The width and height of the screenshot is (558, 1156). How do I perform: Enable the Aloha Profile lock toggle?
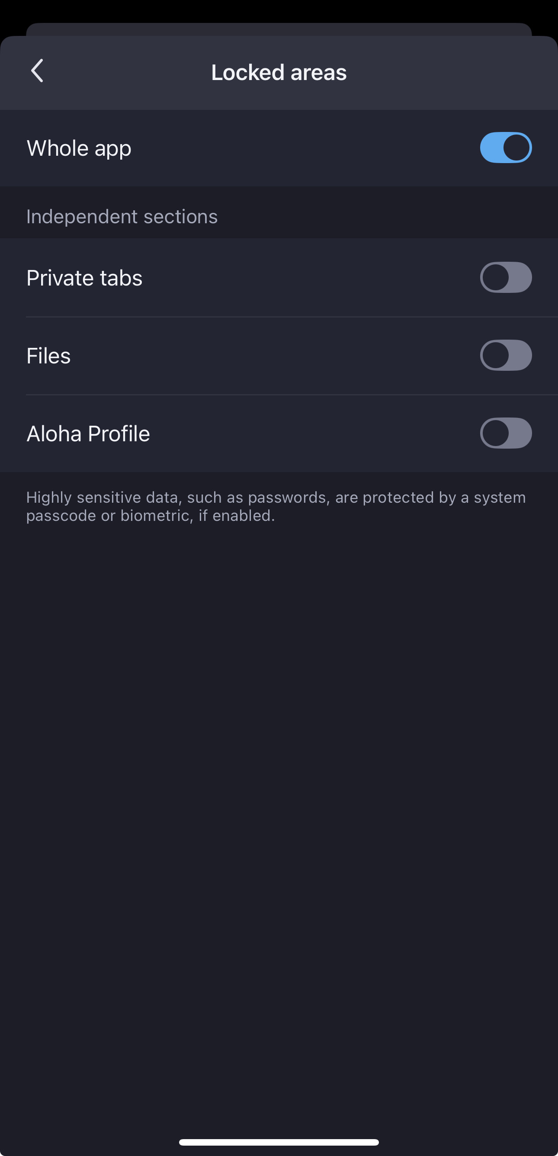point(506,433)
